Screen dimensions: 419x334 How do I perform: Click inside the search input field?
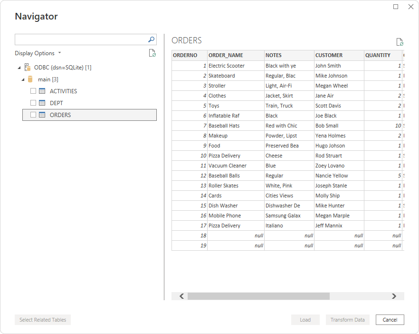tap(80, 39)
